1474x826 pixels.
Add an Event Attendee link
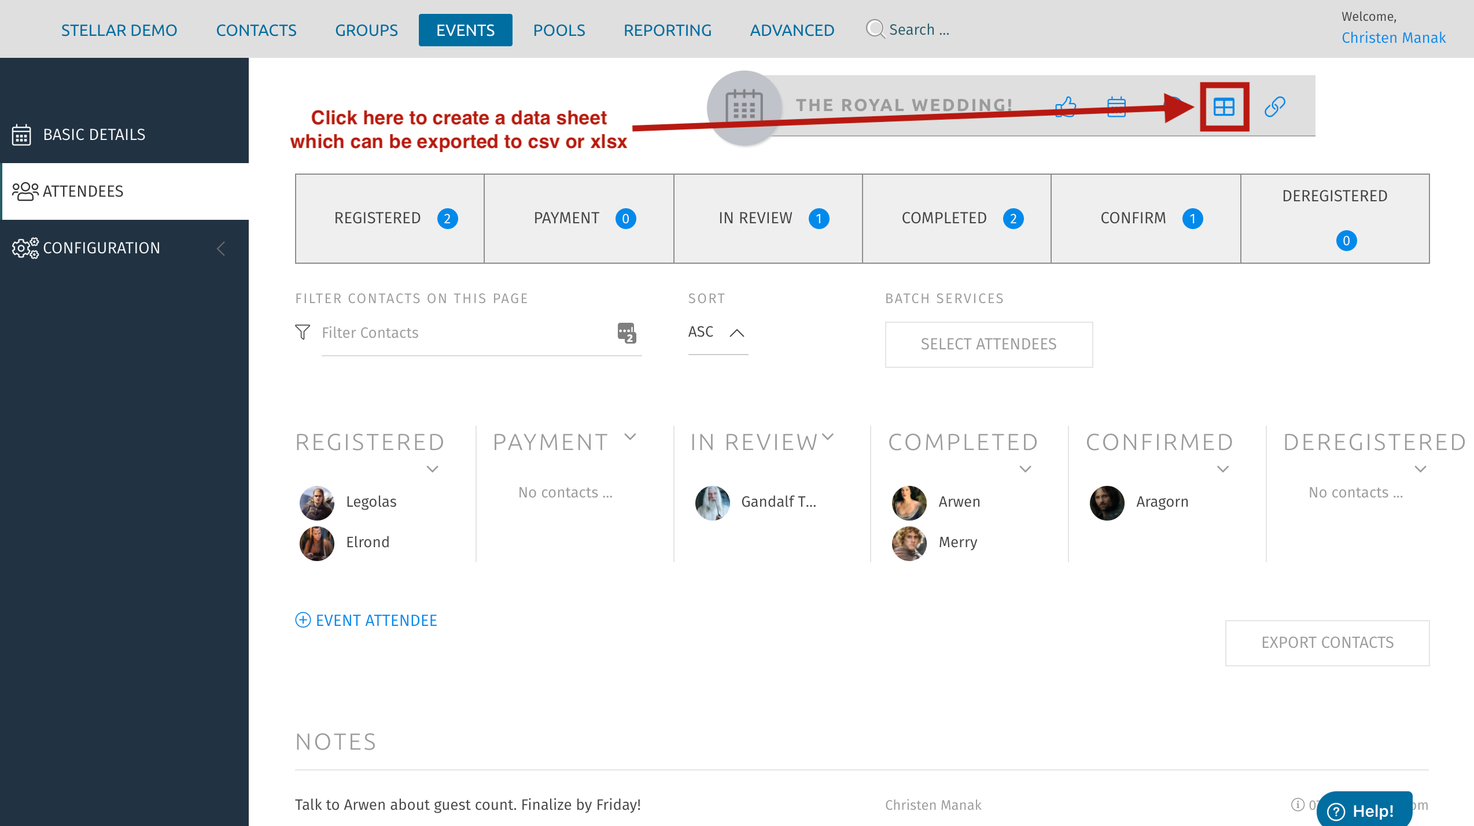[366, 621]
